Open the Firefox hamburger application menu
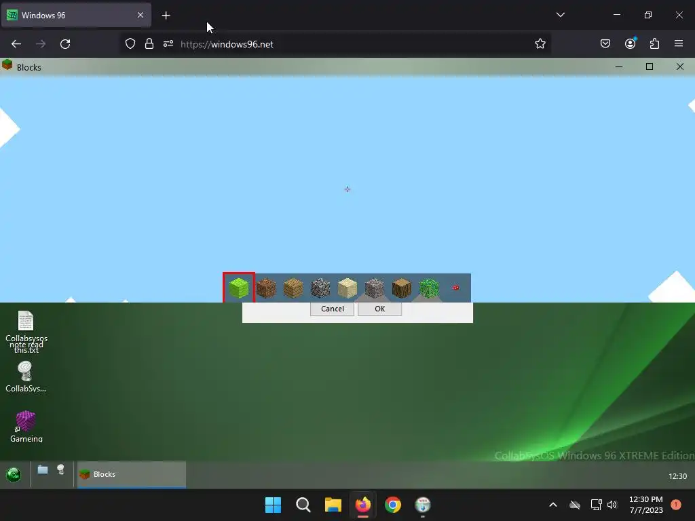Viewport: 695px width, 521px height. (679, 44)
